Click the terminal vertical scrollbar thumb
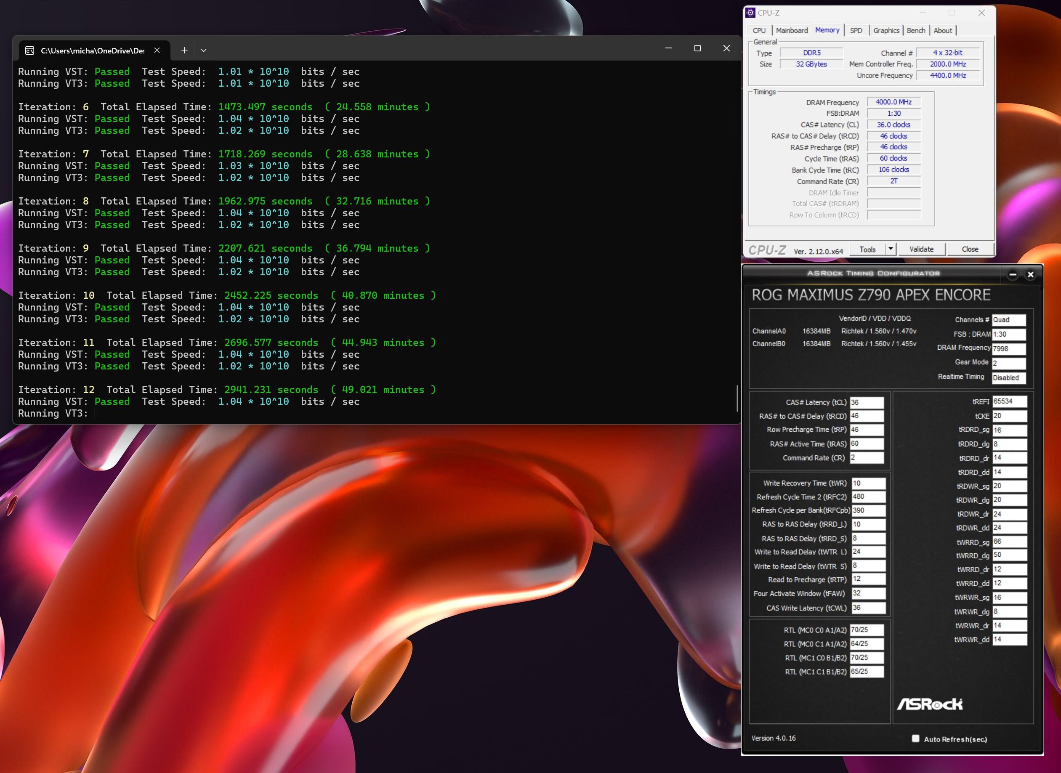The height and width of the screenshot is (773, 1061). click(737, 398)
